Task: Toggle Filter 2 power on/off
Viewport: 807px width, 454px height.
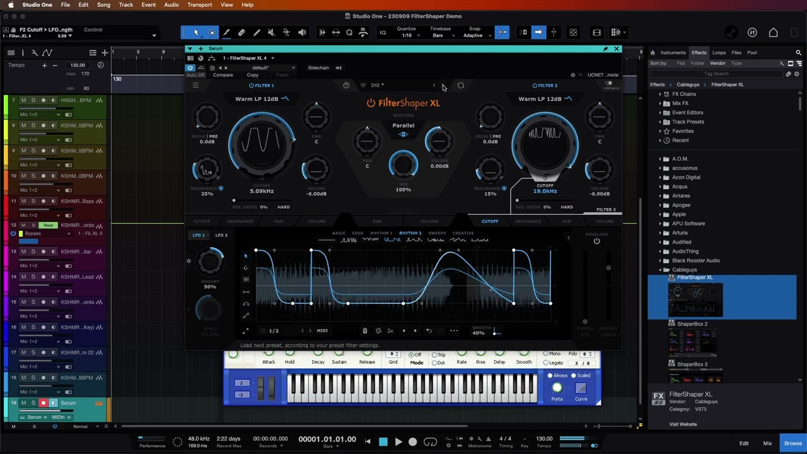Action: pos(535,85)
